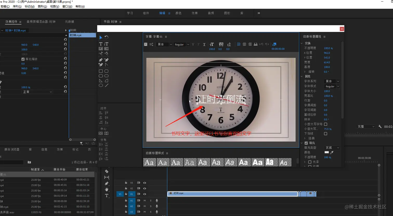Select the Rectangle shape tool
Image resolution: width=393 pixels, height=216 pixels.
pyautogui.click(x=101, y=71)
